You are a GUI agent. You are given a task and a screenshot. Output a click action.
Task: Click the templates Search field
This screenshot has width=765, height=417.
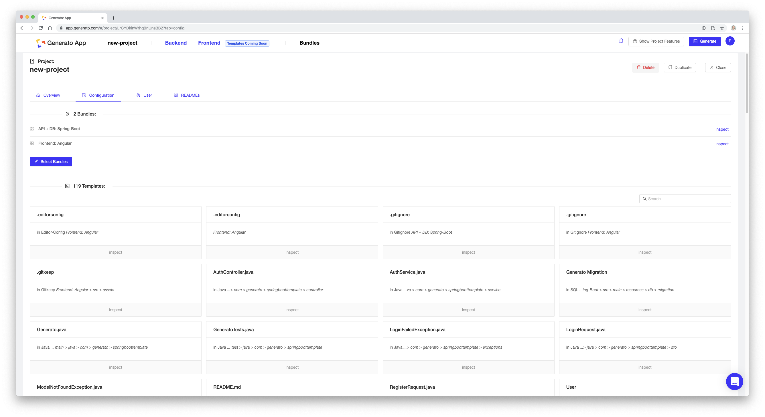click(x=685, y=199)
